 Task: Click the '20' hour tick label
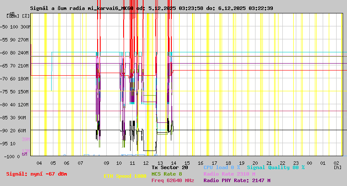(255, 163)
